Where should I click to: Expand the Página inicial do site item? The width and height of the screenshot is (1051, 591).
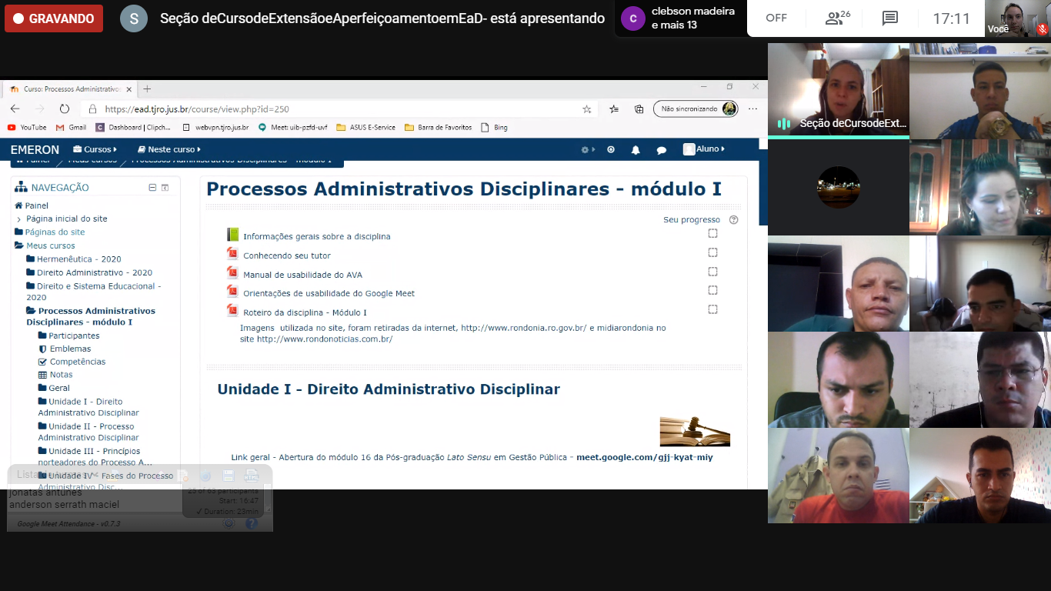click(19, 219)
